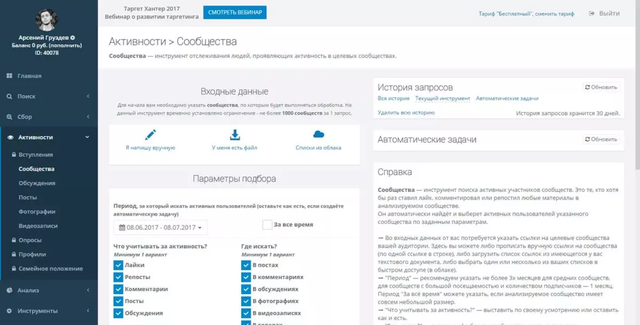Click lock icon next to Профили
Viewport: 640px width, 325px height.
coord(14,255)
